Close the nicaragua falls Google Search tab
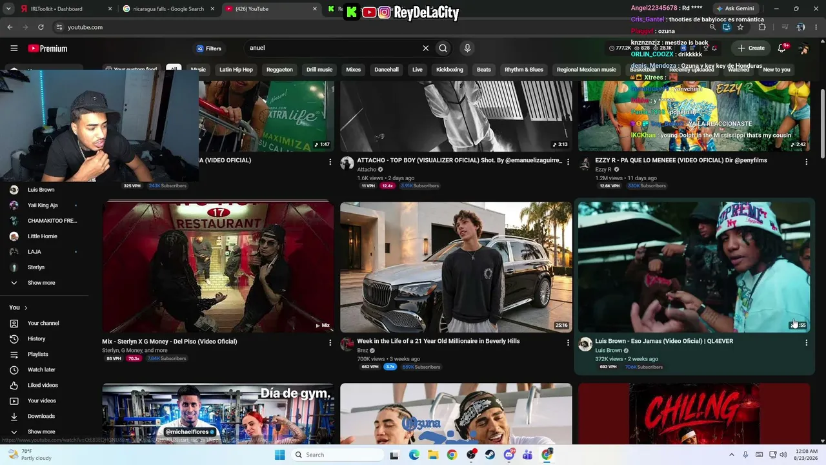 [x=212, y=9]
